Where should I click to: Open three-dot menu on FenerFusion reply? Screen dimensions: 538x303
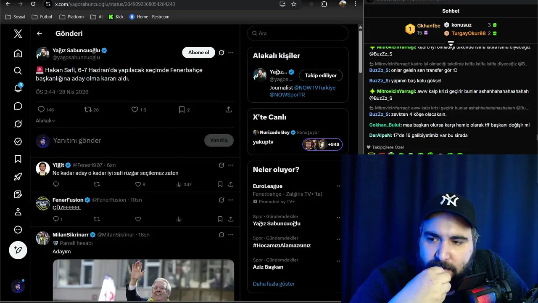click(x=231, y=200)
